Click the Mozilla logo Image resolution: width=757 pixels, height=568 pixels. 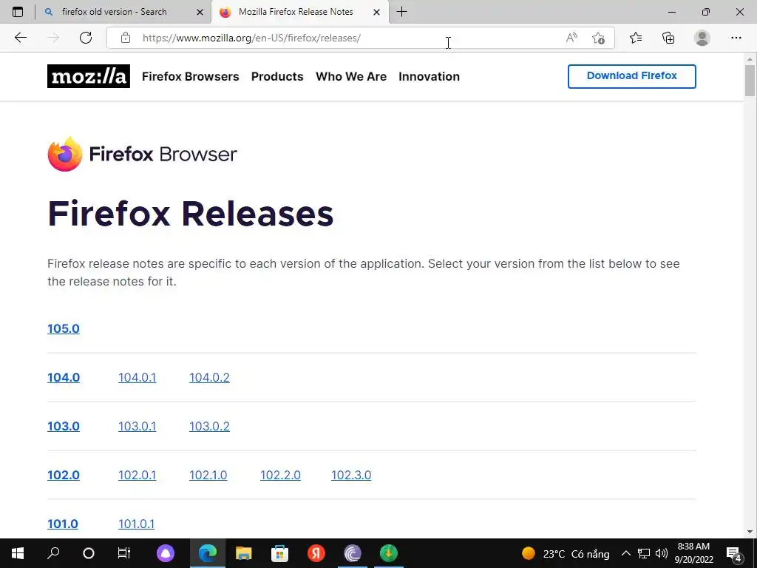click(x=89, y=76)
